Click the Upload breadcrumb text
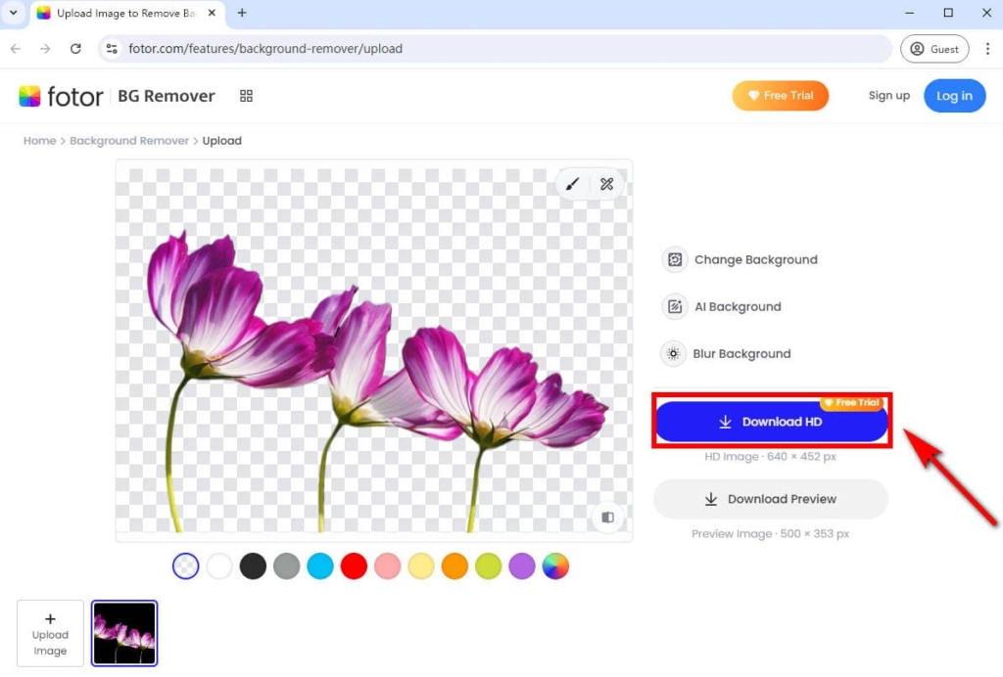The image size is (1003, 677). 222,141
